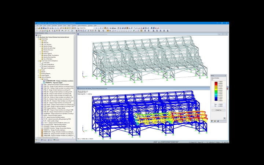Toggle the SNAP status bar button
Viewport: 264px width, 165px height.
click(x=155, y=142)
